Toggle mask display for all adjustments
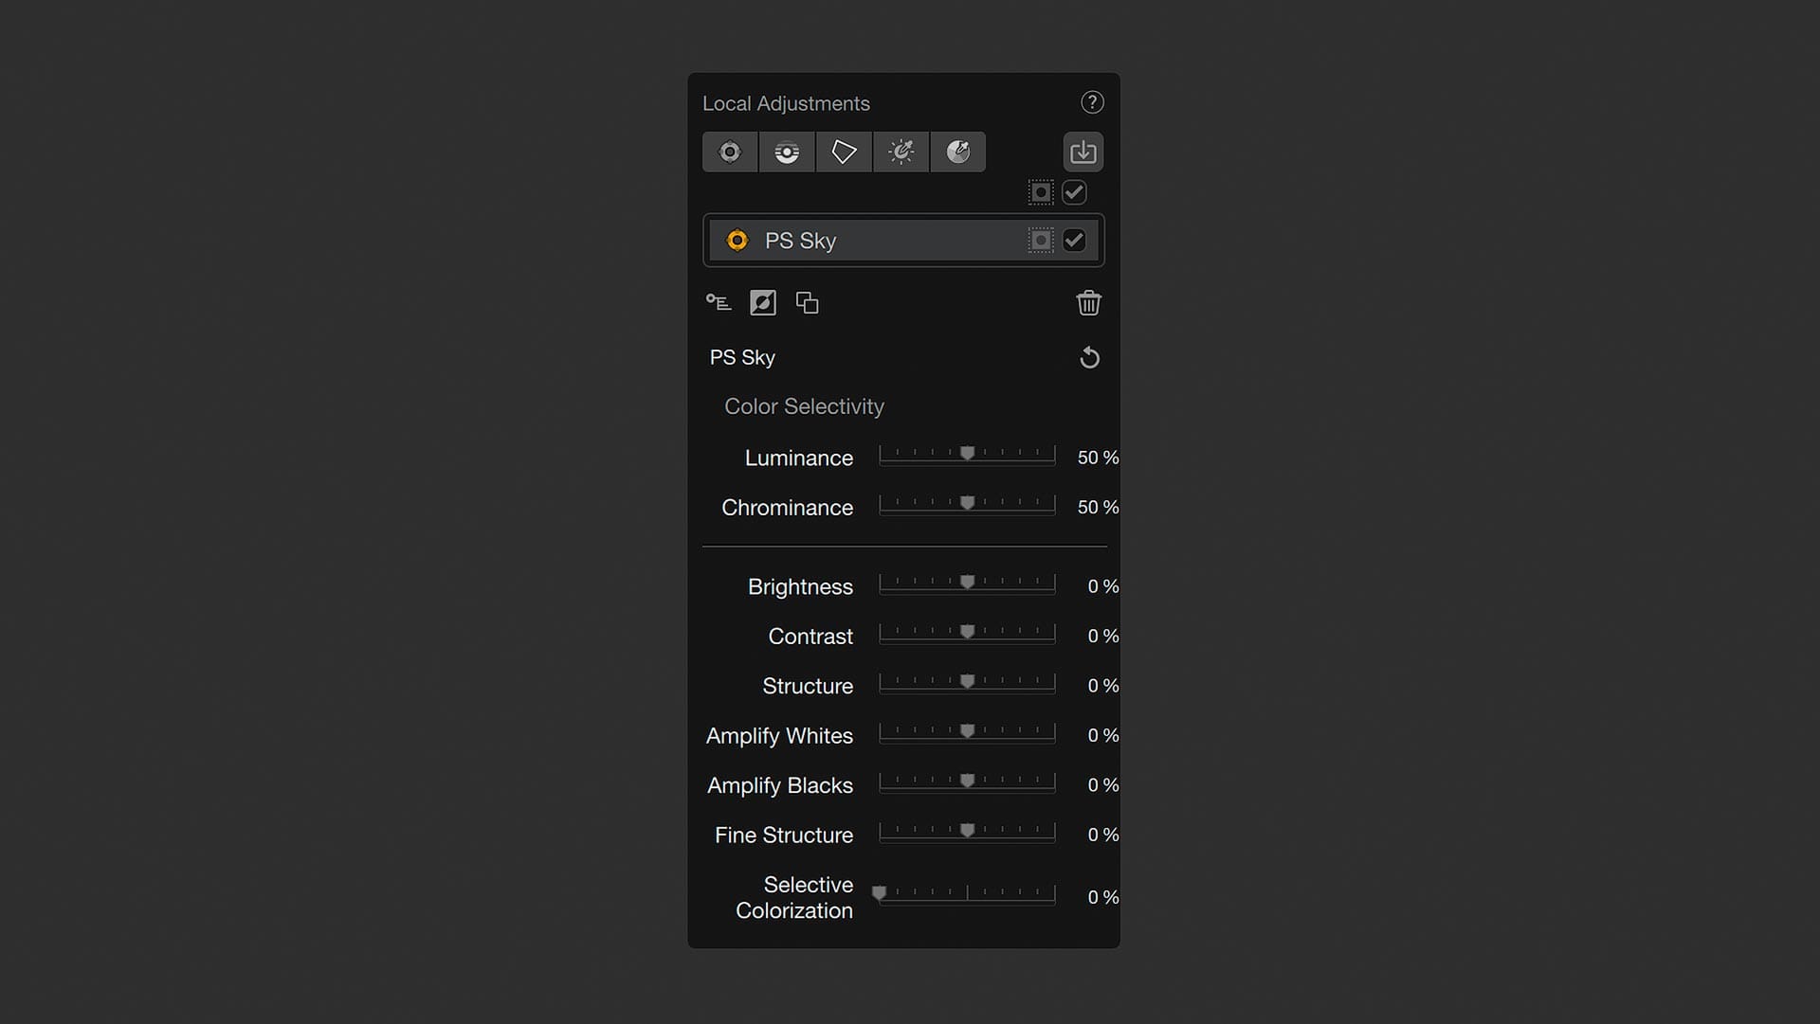The width and height of the screenshot is (1820, 1024). [x=1041, y=192]
